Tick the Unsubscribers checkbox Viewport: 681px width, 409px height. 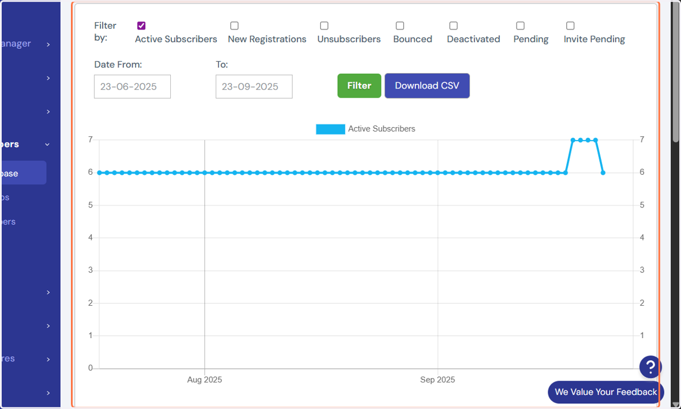tap(324, 26)
